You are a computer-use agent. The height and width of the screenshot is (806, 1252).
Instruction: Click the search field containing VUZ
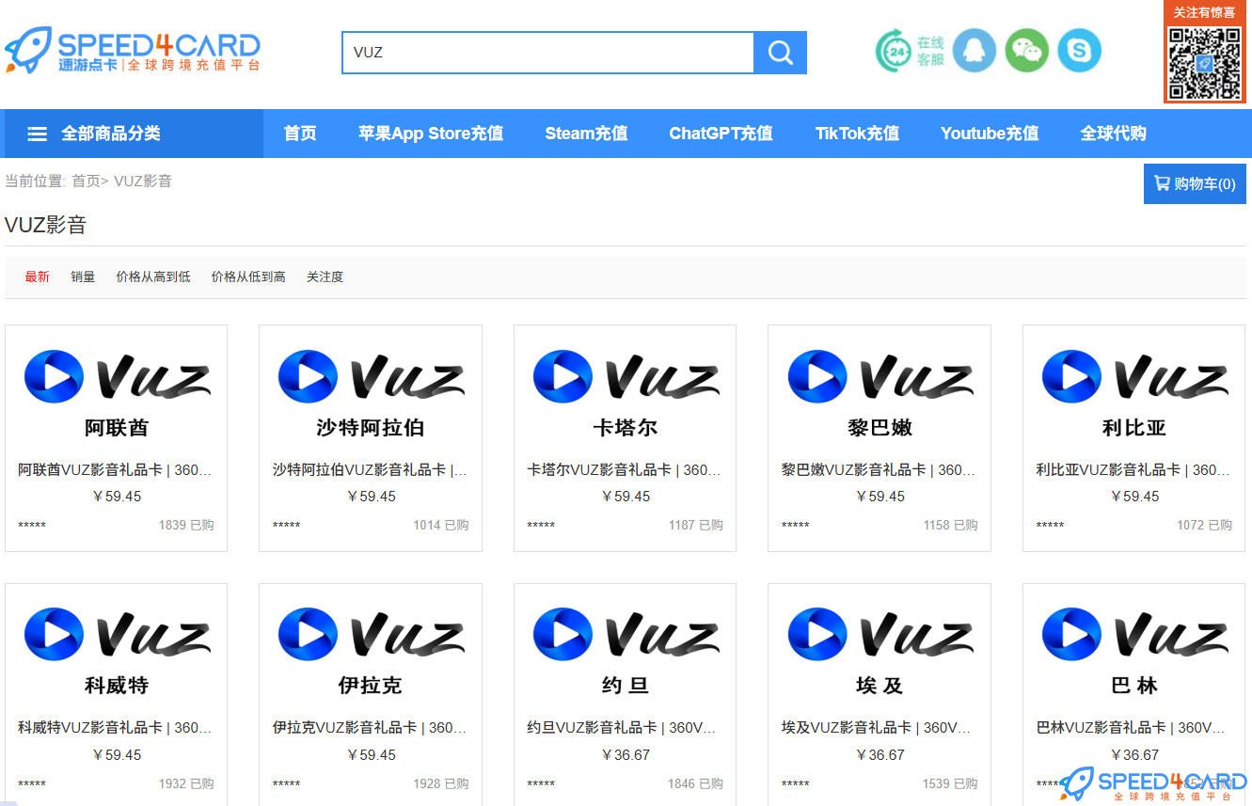point(548,53)
